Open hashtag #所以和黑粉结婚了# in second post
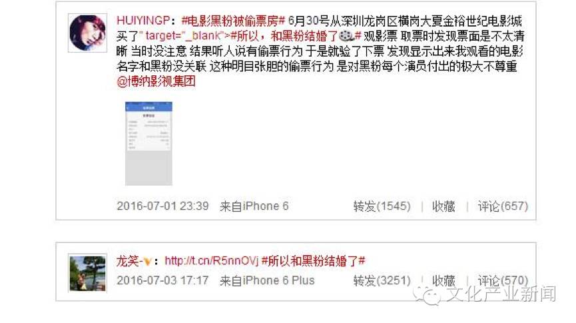 (314, 261)
